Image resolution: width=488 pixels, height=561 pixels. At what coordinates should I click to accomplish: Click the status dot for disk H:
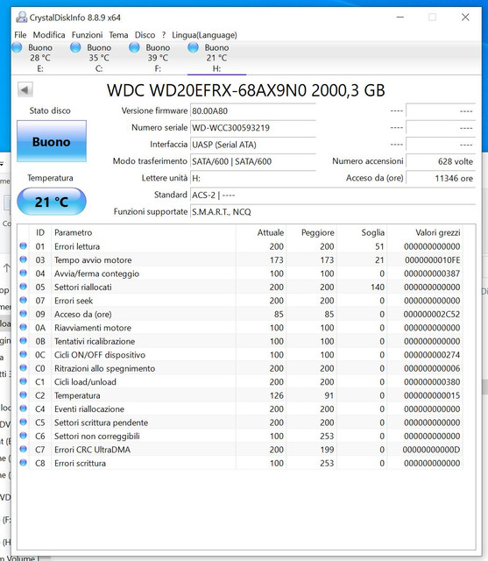coord(193,47)
